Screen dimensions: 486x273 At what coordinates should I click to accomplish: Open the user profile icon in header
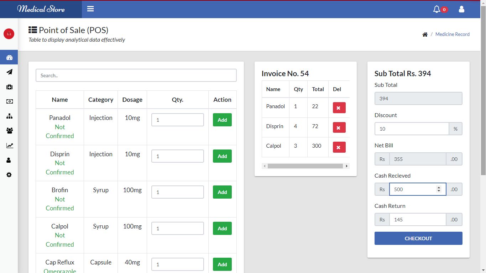click(461, 9)
